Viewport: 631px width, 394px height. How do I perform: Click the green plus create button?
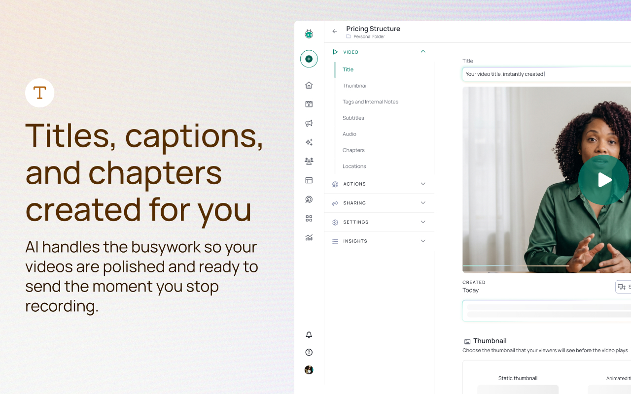tap(309, 59)
